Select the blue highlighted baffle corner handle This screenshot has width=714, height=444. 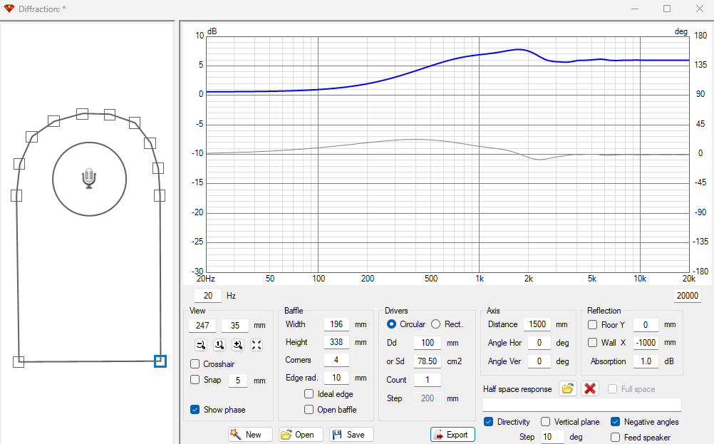point(160,361)
